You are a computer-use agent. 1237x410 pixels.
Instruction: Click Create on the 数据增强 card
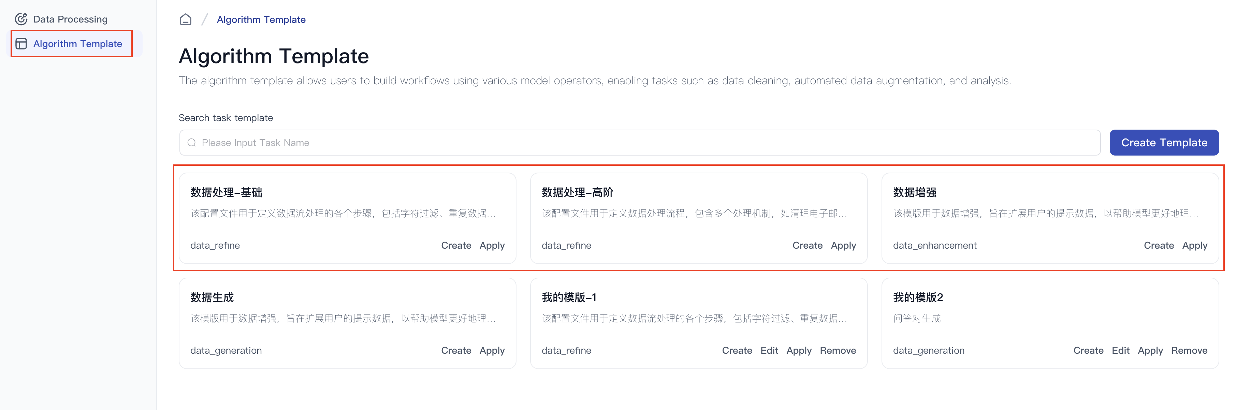(1159, 245)
